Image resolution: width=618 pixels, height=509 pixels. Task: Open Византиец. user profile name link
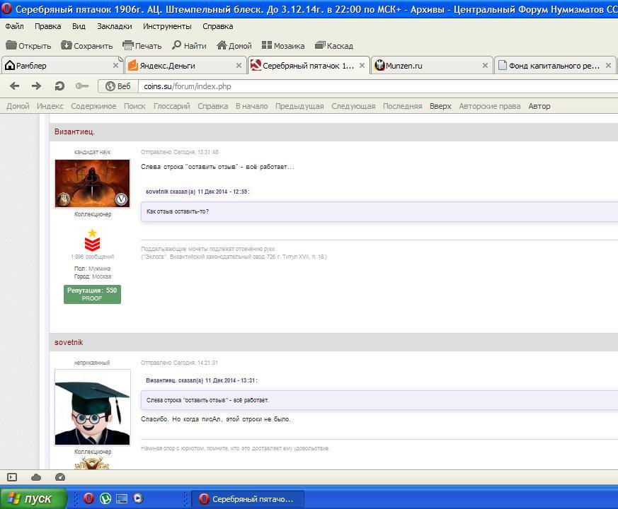point(74,131)
